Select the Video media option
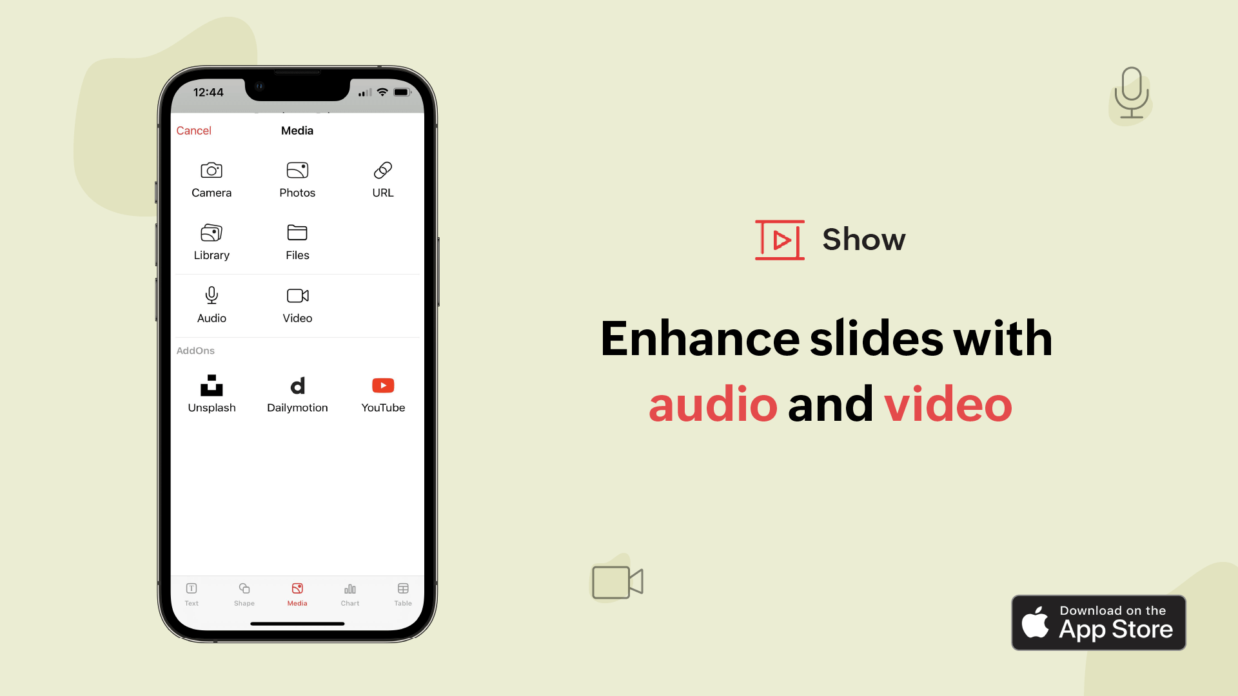The height and width of the screenshot is (696, 1238). coord(297,304)
